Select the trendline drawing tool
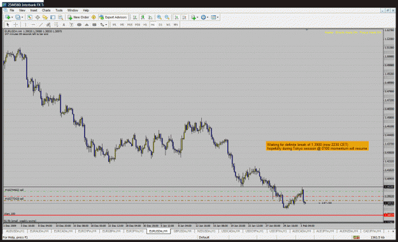Image resolution: width=398 pixels, height=242 pixels. pyautogui.click(x=41, y=25)
